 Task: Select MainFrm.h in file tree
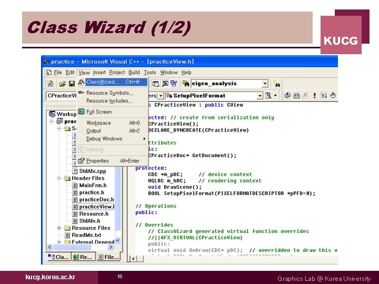93,186
